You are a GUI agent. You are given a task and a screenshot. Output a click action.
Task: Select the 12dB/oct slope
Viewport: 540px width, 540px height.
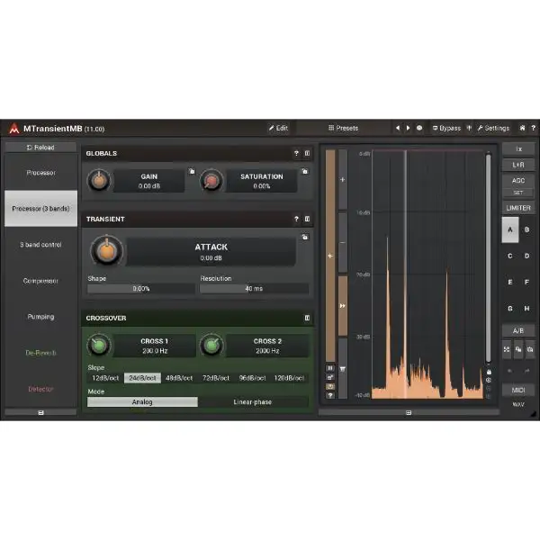tap(105, 378)
